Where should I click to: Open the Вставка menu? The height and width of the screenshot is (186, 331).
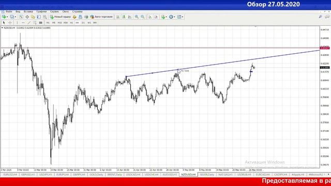(x=28, y=11)
